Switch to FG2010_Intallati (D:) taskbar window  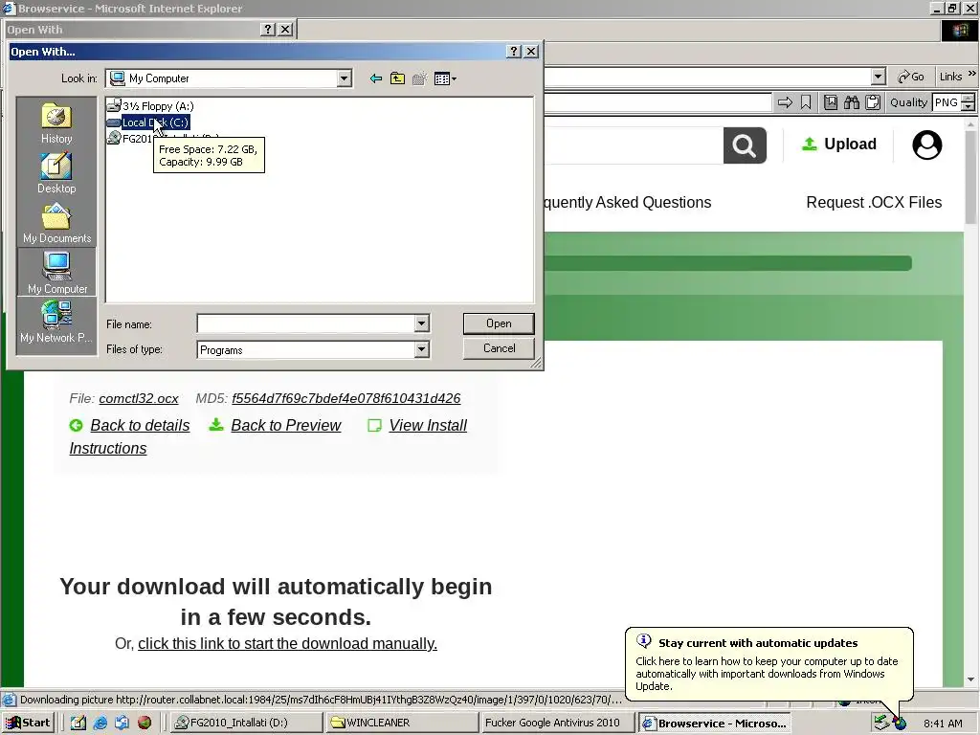(x=246, y=723)
